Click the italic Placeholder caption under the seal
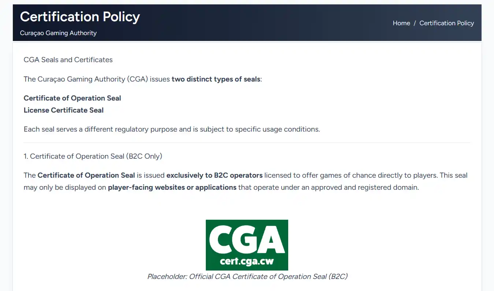The image size is (494, 291). [x=247, y=276]
